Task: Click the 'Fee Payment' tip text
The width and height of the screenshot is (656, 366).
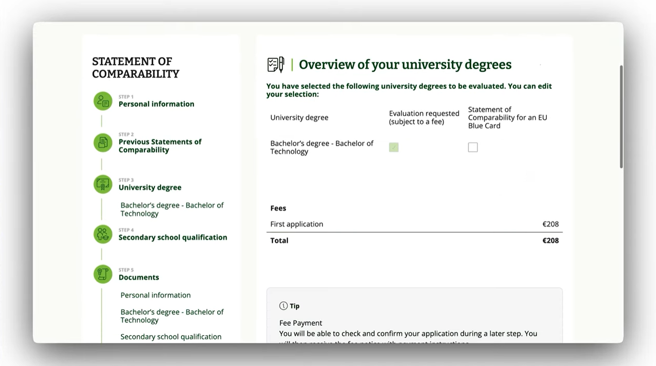Action: pos(301,323)
